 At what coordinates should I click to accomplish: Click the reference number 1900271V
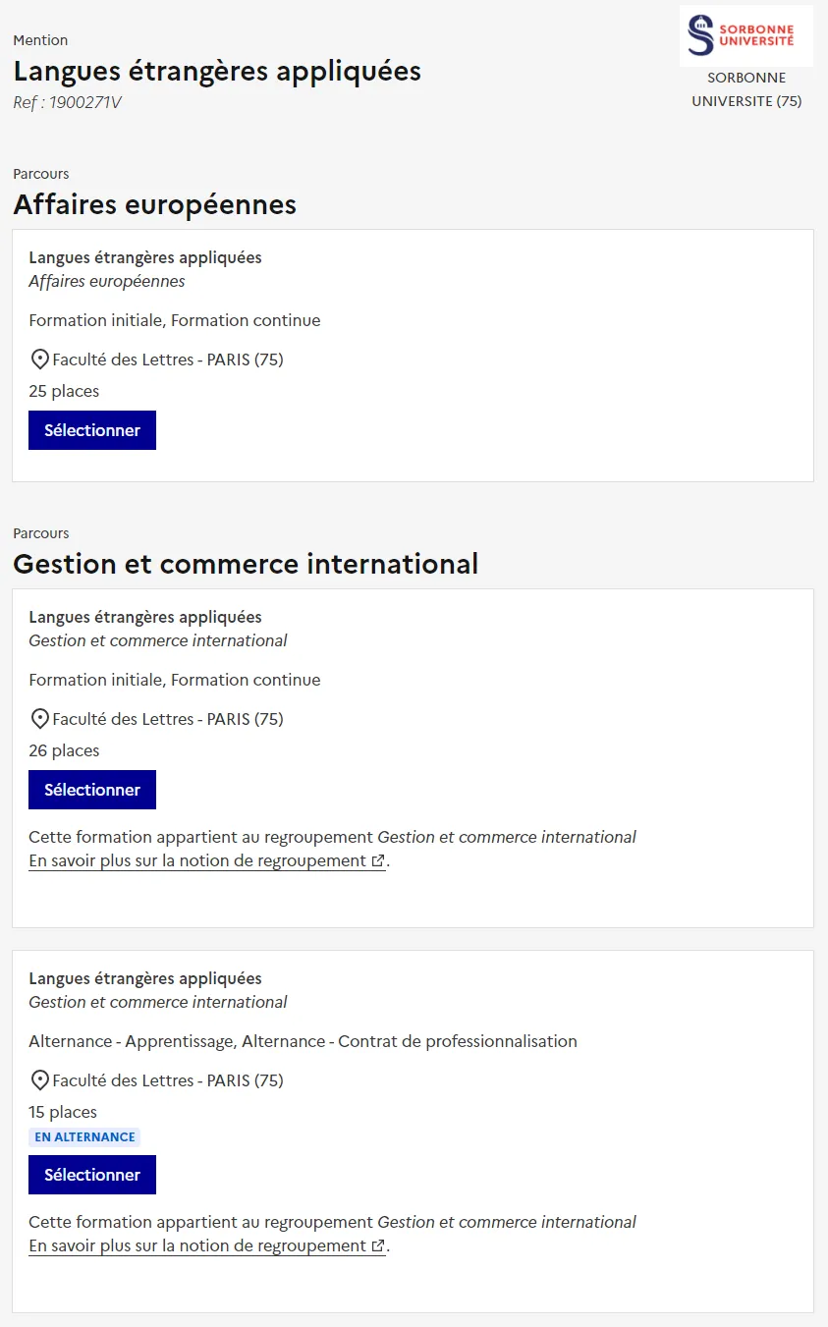click(68, 102)
